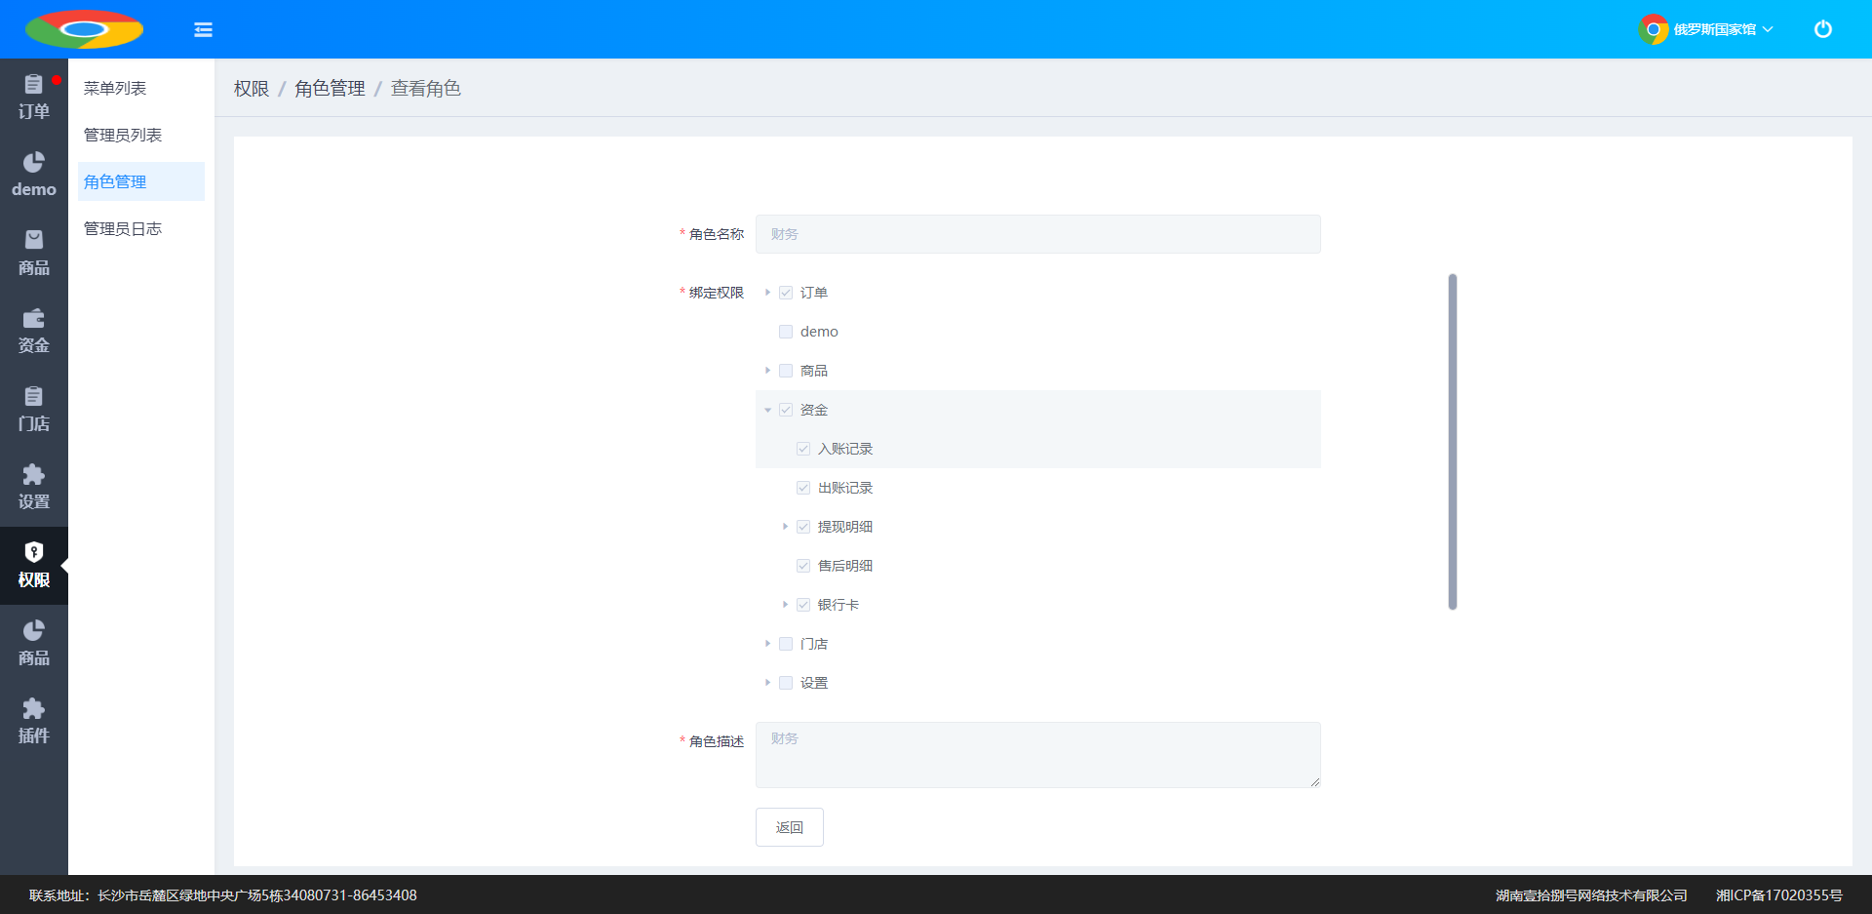This screenshot has width=1872, height=914.
Task: Click the 查看角色 breadcrumb text
Action: tap(426, 89)
